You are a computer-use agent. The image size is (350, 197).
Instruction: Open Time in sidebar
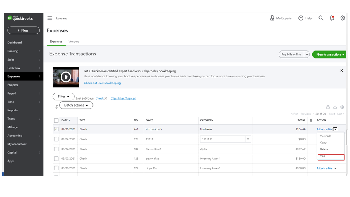pos(23,102)
